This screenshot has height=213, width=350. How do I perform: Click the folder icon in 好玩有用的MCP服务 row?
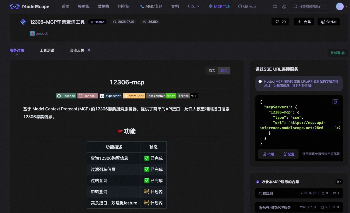click(323, 207)
